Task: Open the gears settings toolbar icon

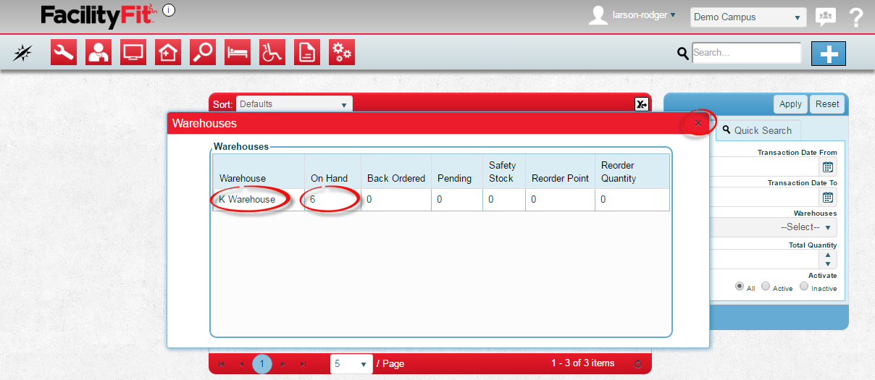Action: [x=342, y=52]
